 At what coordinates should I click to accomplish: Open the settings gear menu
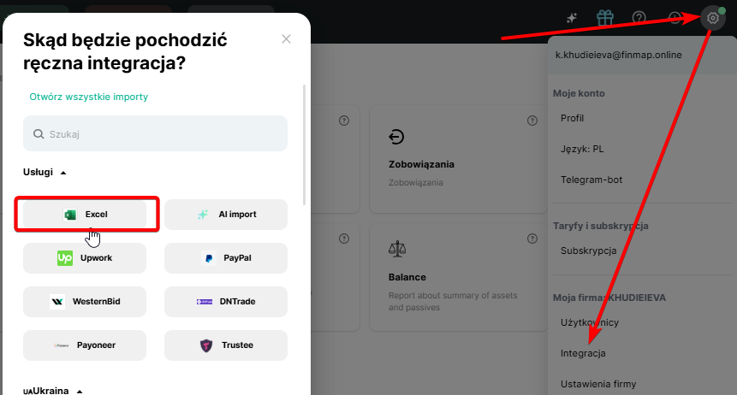pyautogui.click(x=712, y=17)
